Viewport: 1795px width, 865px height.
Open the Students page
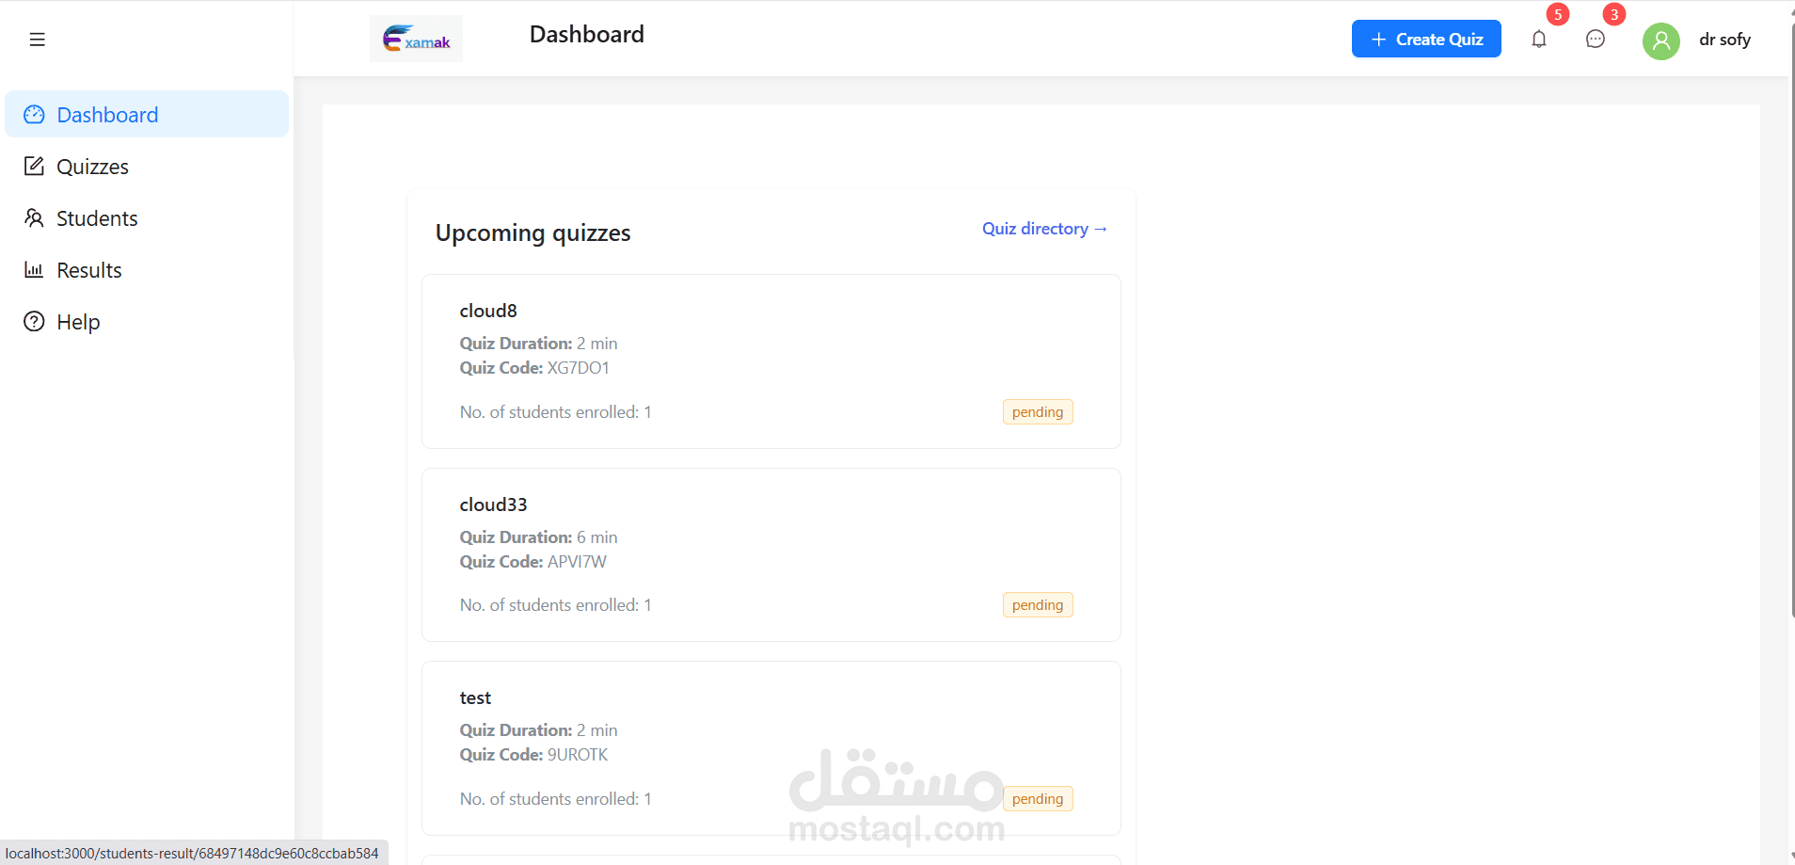[147, 218]
